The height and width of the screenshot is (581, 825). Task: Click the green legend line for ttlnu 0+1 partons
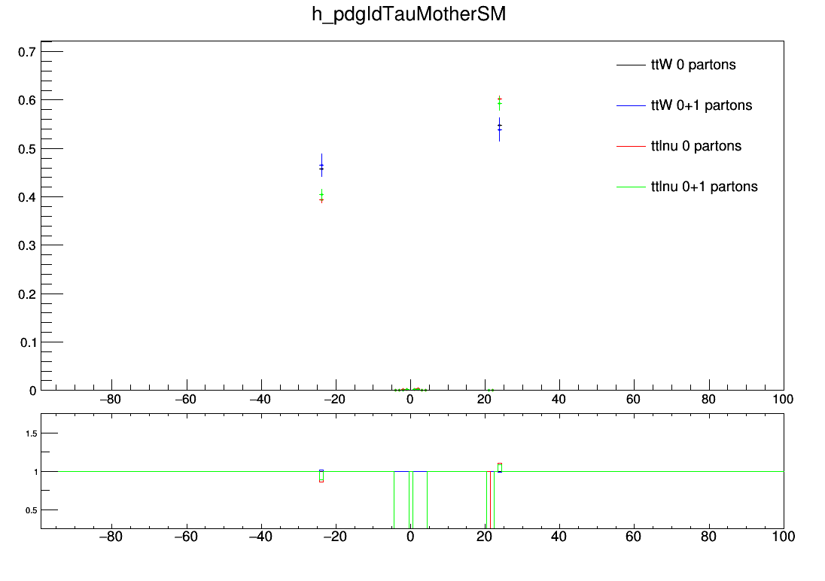pos(631,187)
